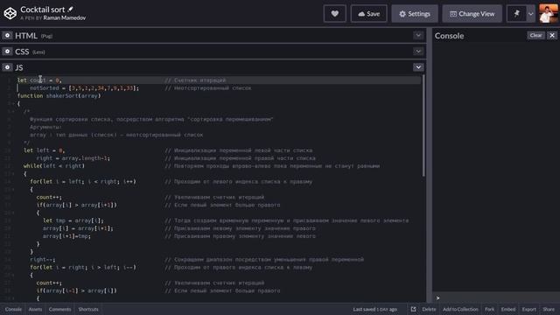Open Embed option in footer
The image size is (560, 315).
[x=508, y=309]
